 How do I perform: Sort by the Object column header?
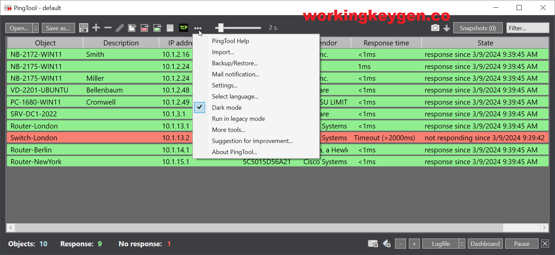(45, 43)
